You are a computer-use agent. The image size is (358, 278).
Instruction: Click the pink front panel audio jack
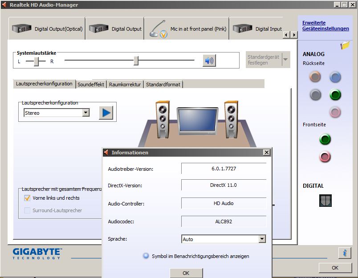coord(325,157)
